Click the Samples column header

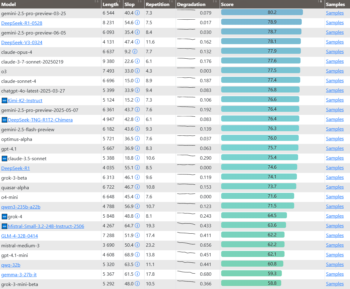[337, 4]
